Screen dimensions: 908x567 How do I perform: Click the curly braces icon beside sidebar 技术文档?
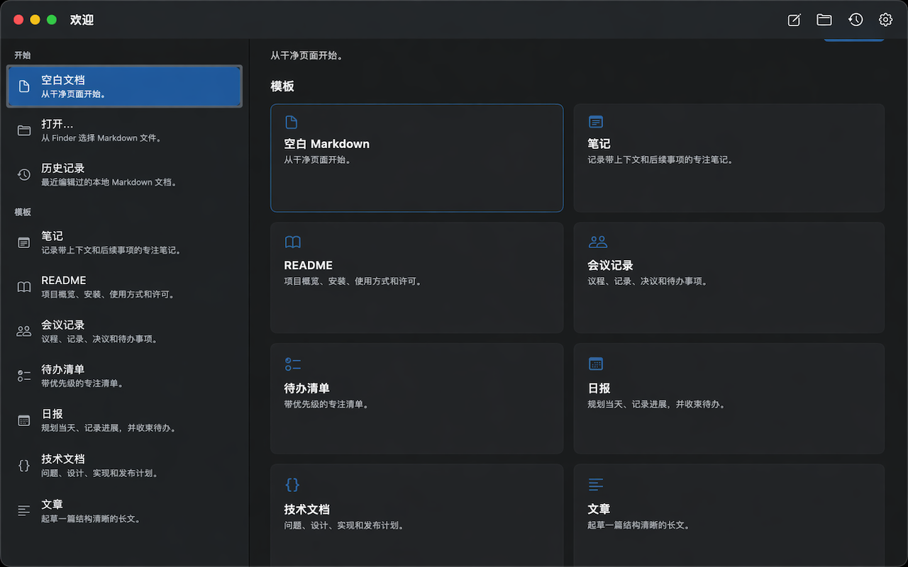24,466
